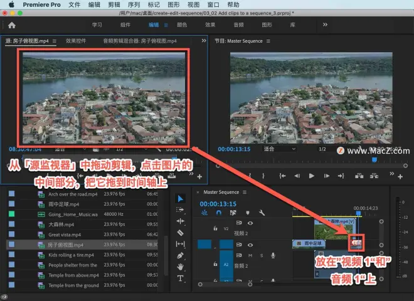Click the audio icon for Going_Home_Music
This screenshot has width=414, height=301.
pos(41,214)
